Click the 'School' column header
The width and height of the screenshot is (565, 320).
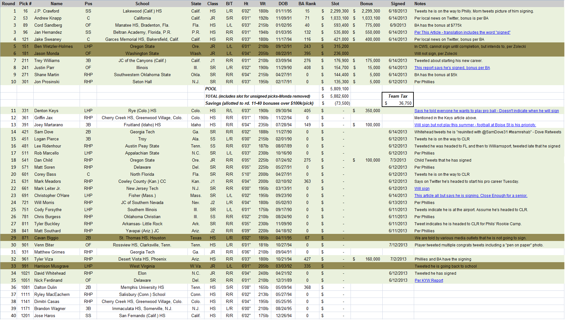[x=142, y=4]
